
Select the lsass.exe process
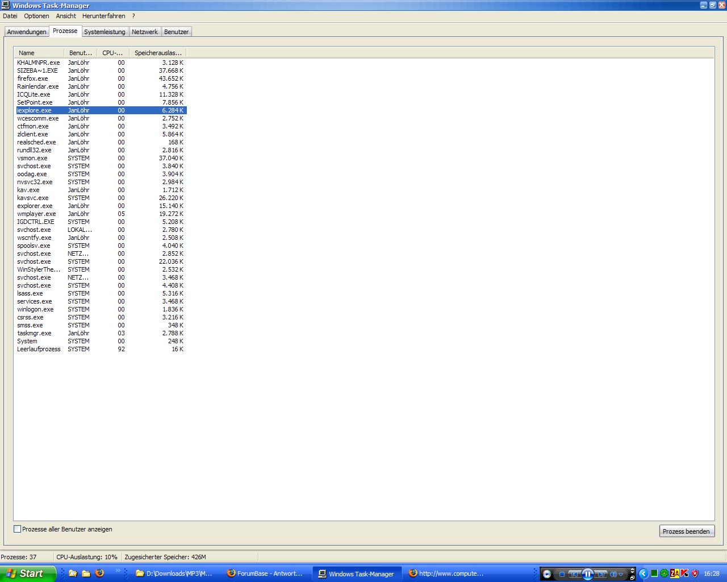tap(101, 293)
